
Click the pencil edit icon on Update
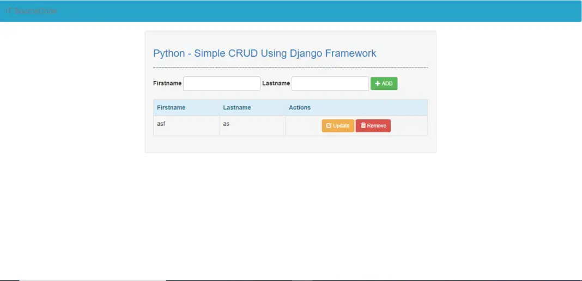(x=329, y=126)
